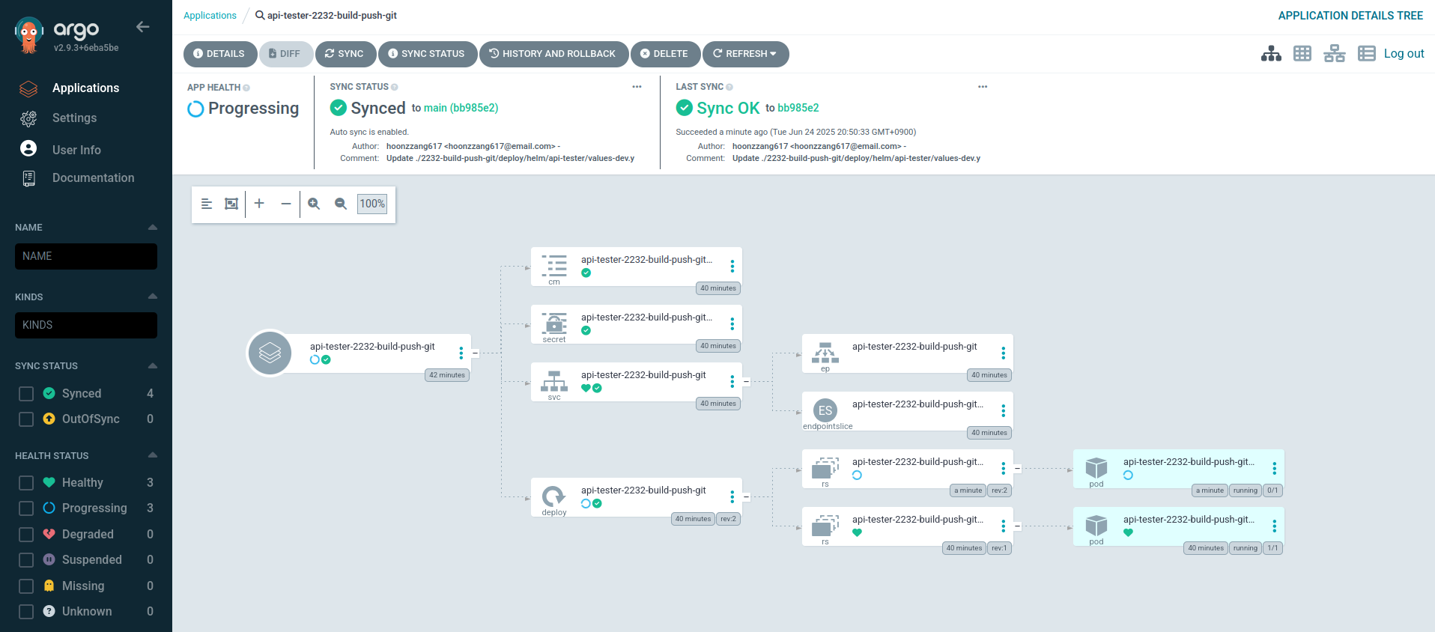Collapse the sidebar with the back arrow
This screenshot has height=632, width=1435.
coord(143,27)
